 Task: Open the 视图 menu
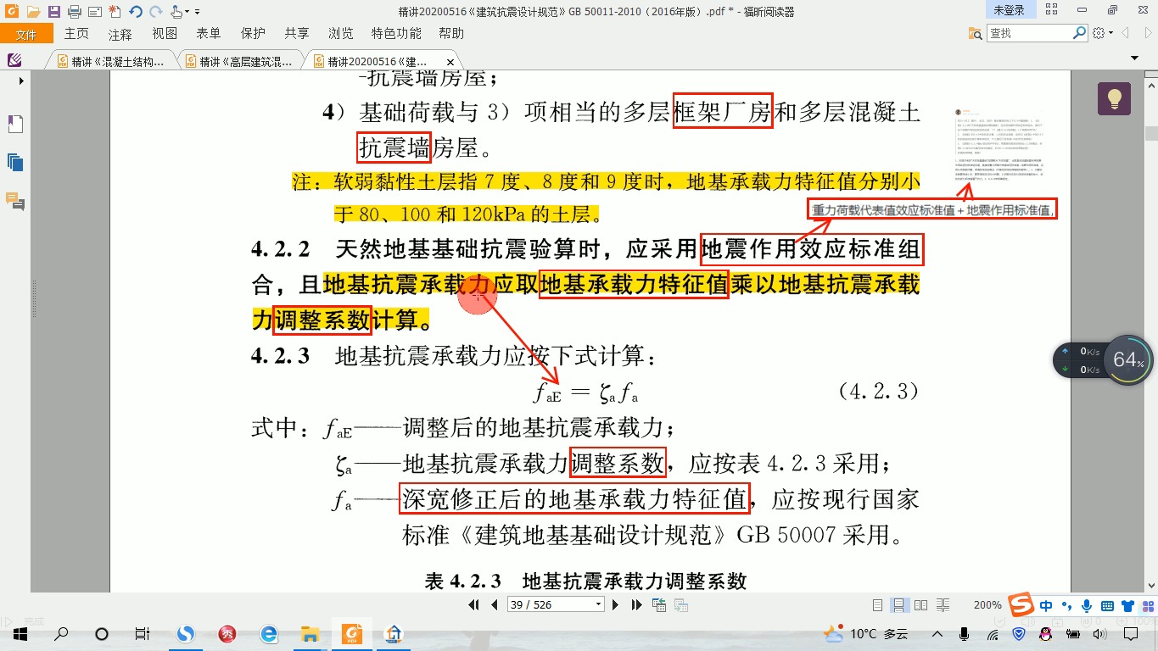[x=164, y=32]
